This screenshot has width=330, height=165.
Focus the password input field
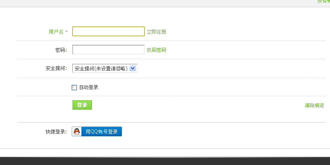coord(109,50)
